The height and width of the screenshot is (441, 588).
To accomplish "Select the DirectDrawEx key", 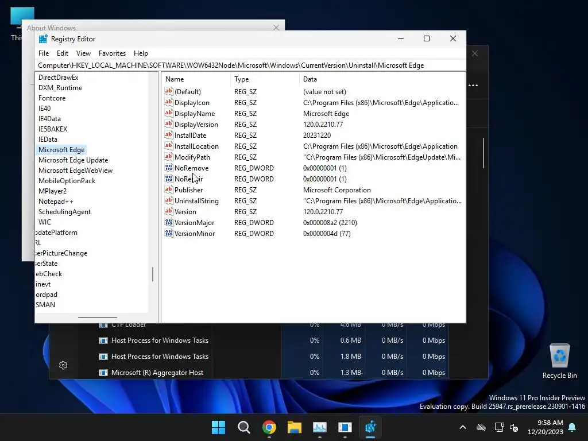I will point(58,78).
